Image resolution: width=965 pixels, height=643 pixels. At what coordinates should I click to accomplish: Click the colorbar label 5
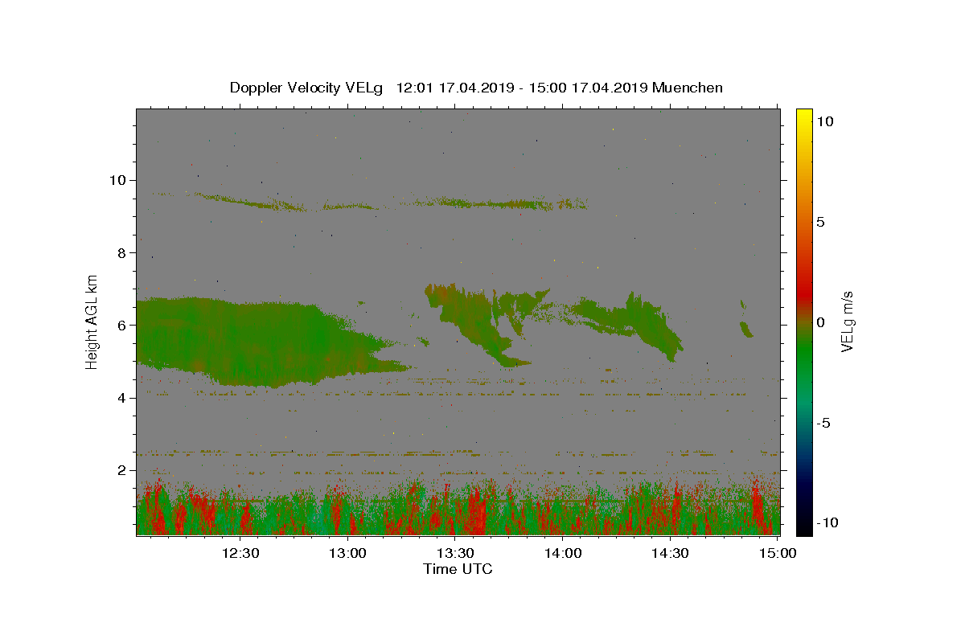(x=821, y=222)
